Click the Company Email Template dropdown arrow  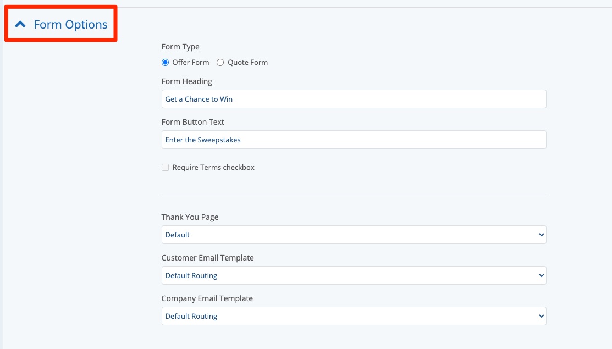pyautogui.click(x=542, y=316)
